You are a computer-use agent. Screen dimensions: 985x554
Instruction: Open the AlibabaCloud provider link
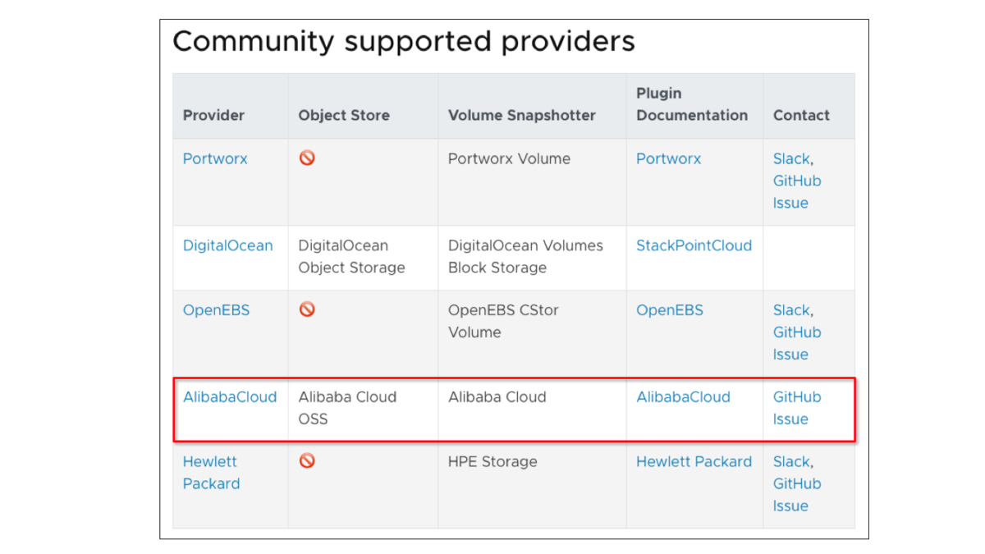230,397
